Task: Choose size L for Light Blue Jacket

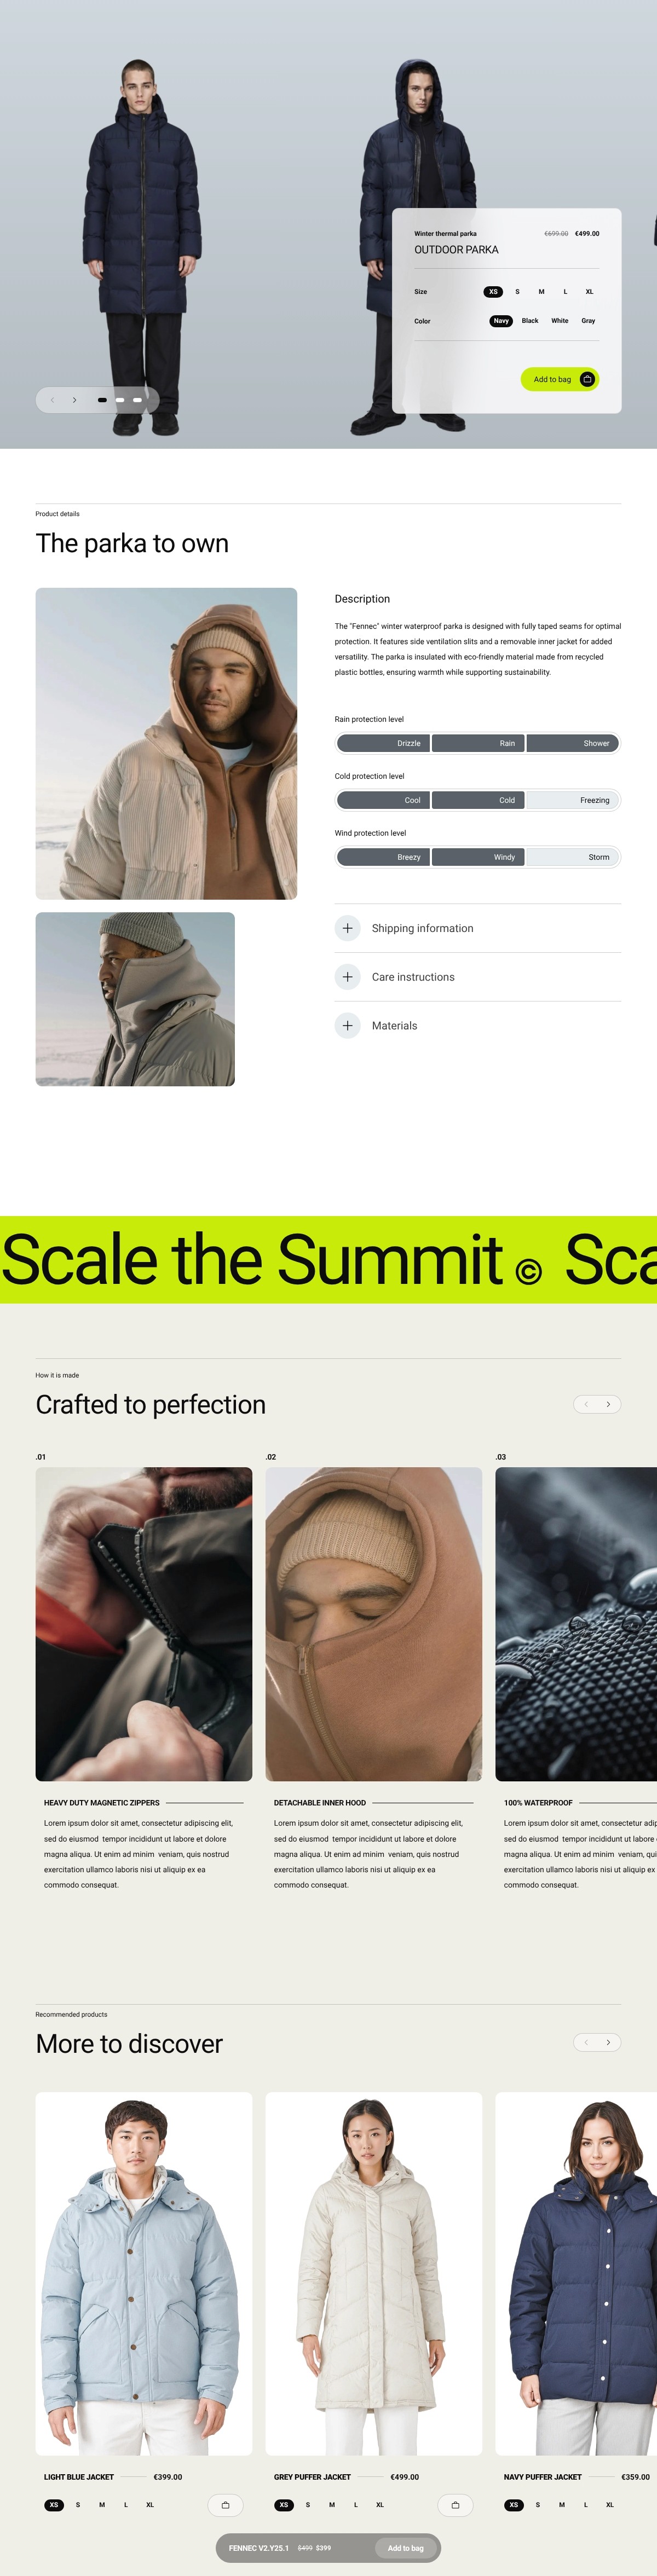Action: tap(126, 2505)
